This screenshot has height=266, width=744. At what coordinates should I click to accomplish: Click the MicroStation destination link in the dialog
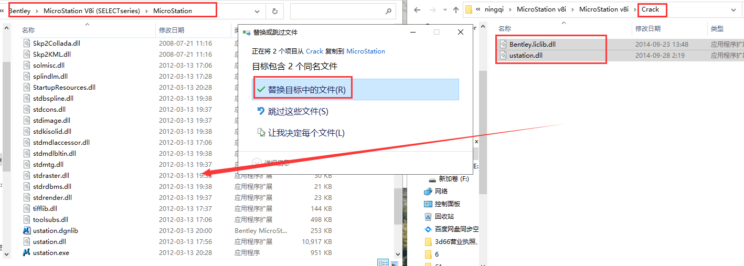(366, 51)
